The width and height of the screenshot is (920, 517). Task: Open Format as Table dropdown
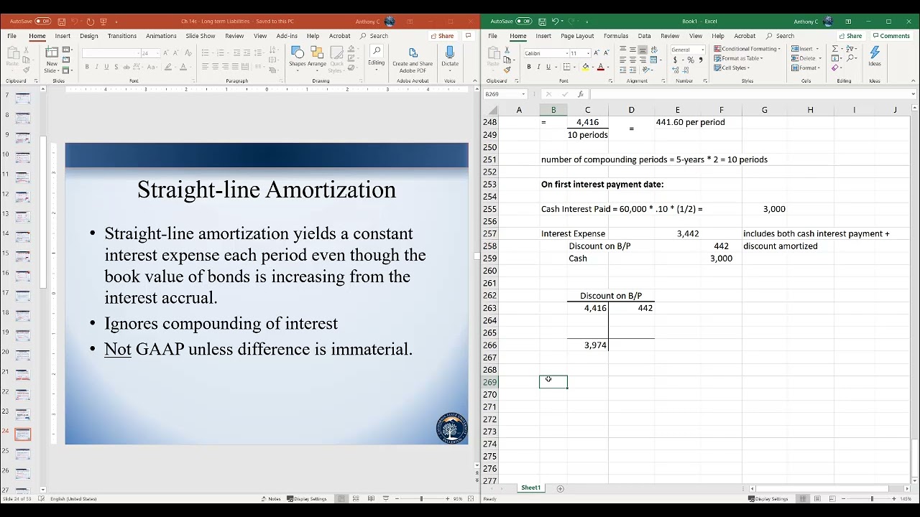click(x=738, y=58)
